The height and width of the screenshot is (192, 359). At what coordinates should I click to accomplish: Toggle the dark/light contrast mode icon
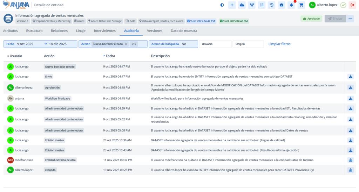[222, 5]
